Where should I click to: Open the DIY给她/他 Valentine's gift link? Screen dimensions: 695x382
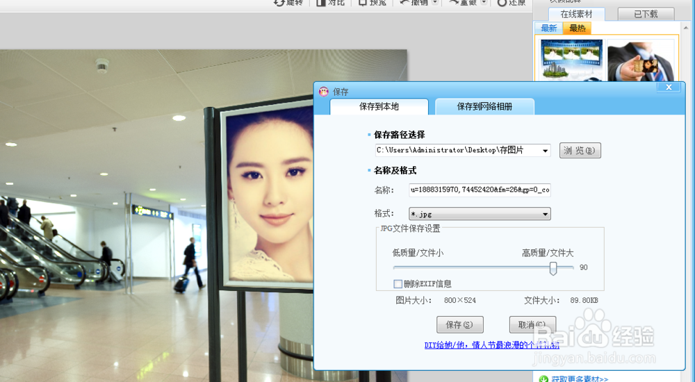click(492, 345)
